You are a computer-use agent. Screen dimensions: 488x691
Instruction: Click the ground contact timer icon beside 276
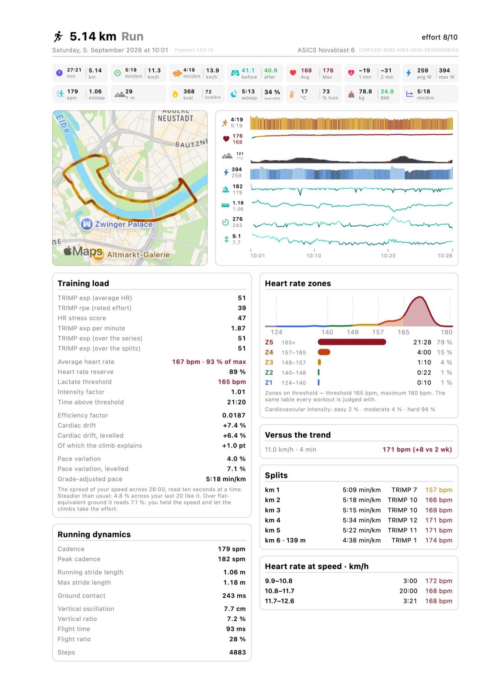[226, 222]
